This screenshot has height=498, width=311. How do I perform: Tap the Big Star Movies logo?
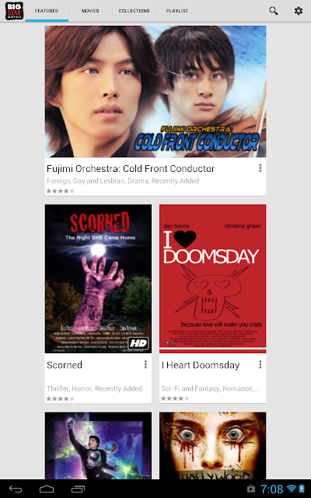tap(14, 11)
